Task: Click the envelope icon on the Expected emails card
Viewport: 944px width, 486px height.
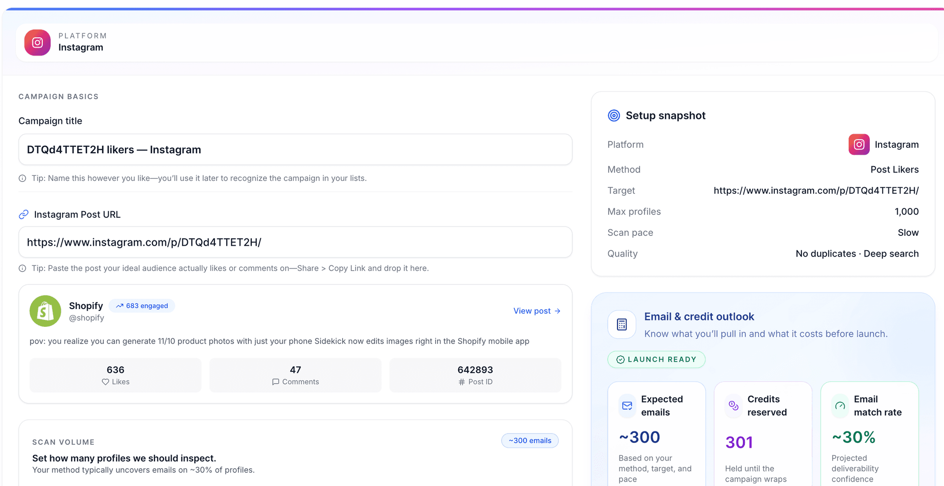Action: pyautogui.click(x=627, y=406)
